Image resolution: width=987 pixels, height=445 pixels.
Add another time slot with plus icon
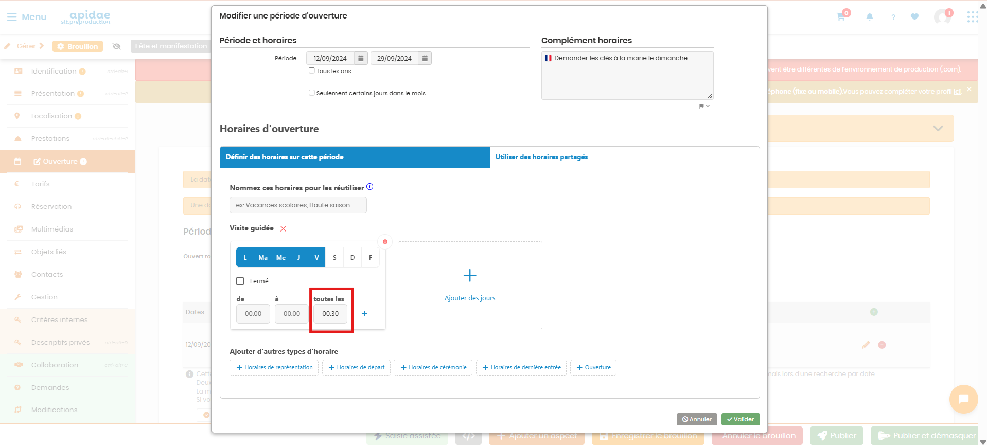point(364,313)
